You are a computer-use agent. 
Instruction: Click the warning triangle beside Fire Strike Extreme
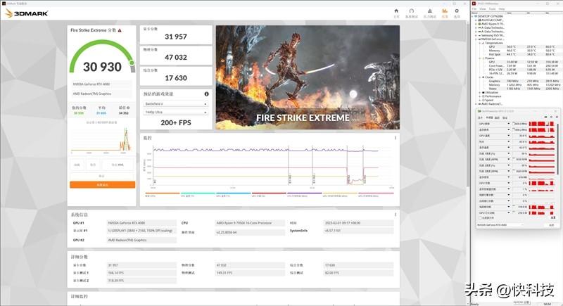point(121,30)
